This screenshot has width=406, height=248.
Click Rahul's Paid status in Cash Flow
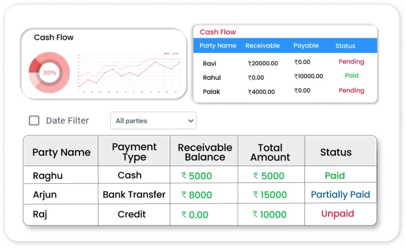(351, 75)
